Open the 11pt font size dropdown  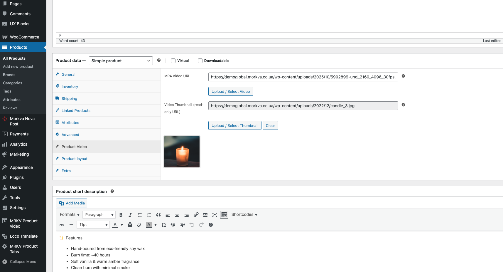(93, 225)
